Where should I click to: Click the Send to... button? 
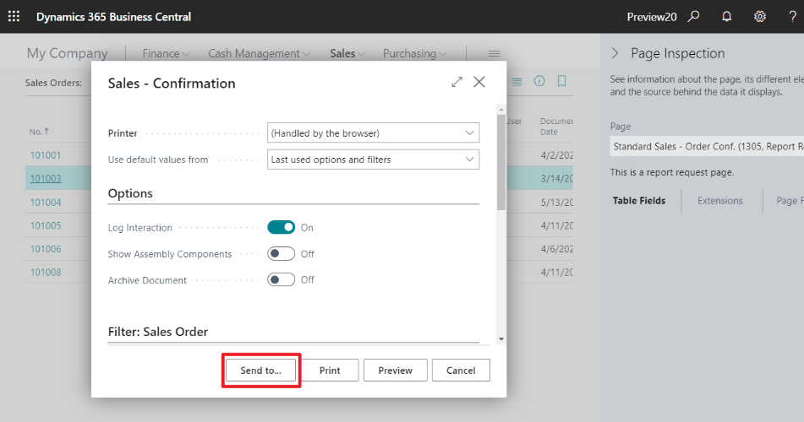pos(261,371)
